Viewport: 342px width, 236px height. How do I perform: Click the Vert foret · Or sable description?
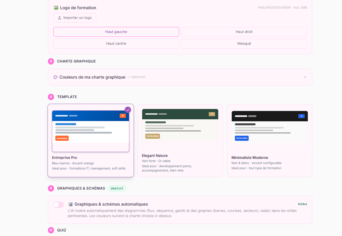pos(156,161)
